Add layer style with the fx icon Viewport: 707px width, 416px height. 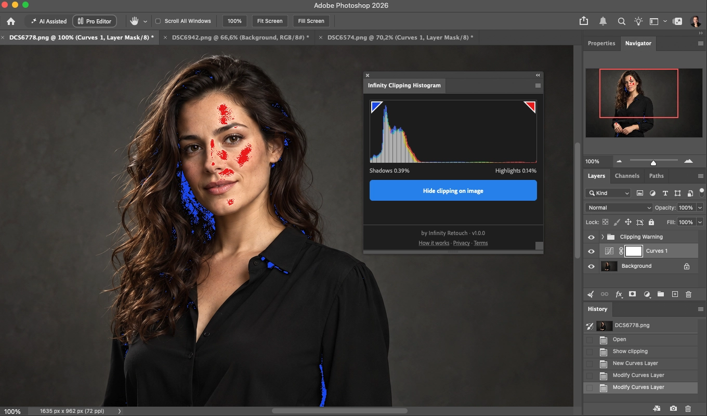tap(619, 294)
